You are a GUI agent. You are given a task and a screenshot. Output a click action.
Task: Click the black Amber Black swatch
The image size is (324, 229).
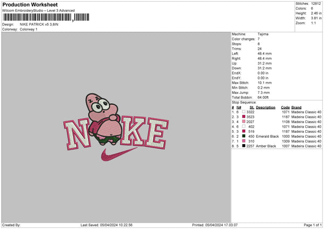click(244, 146)
